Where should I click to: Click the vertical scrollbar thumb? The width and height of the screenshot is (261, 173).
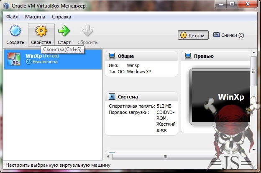(253, 71)
